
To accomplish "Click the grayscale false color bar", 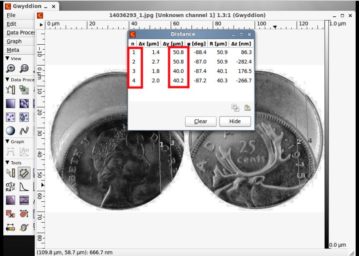I will (x=326, y=134).
